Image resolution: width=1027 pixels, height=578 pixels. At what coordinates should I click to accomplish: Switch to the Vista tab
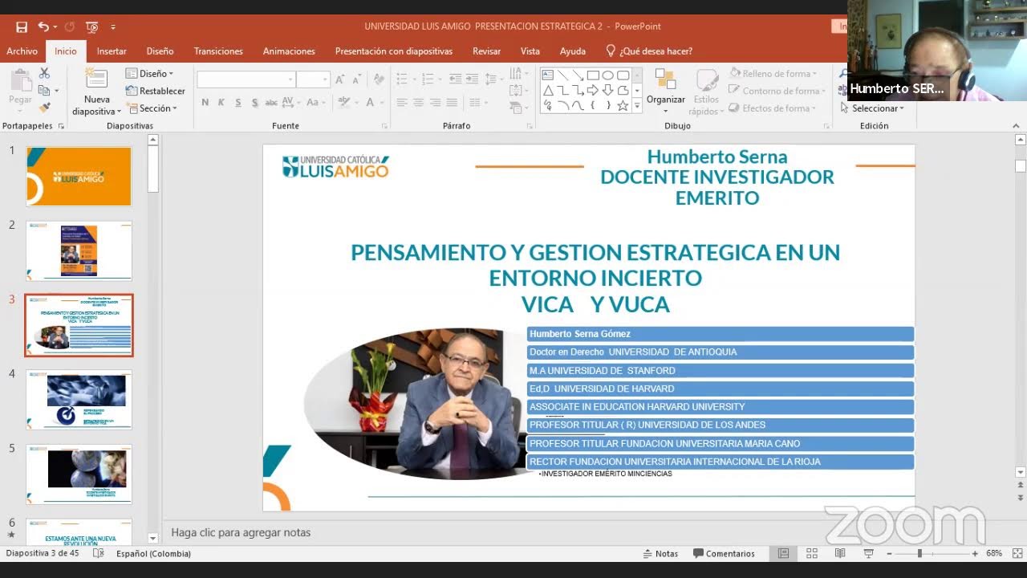coord(530,51)
